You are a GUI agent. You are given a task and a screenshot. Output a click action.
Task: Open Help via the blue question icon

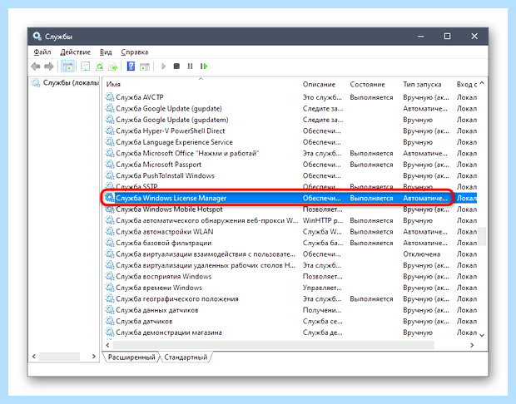(131, 66)
